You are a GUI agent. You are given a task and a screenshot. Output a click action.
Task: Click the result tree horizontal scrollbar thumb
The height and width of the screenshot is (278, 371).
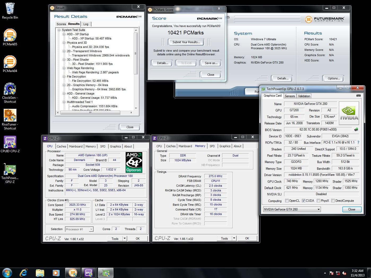click(90, 113)
